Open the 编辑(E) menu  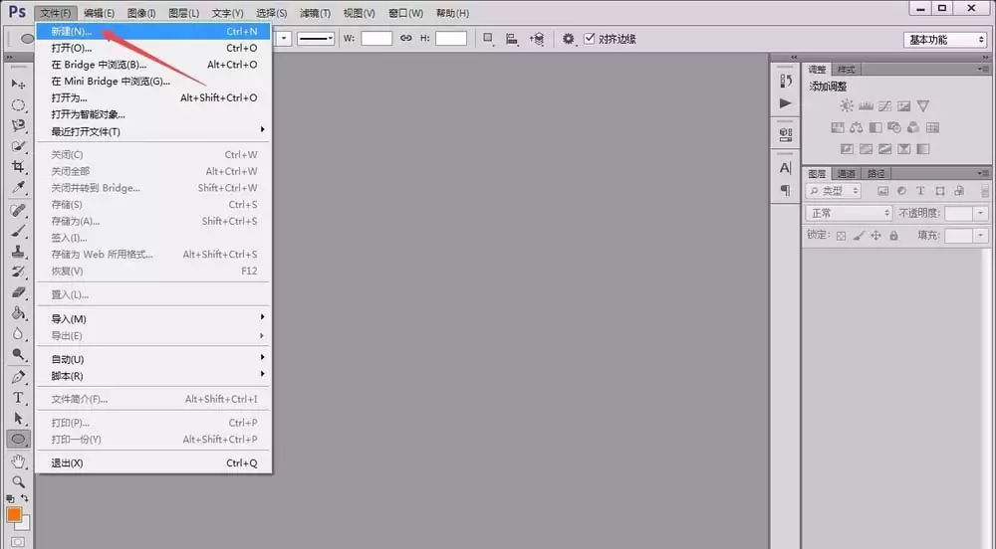(99, 13)
